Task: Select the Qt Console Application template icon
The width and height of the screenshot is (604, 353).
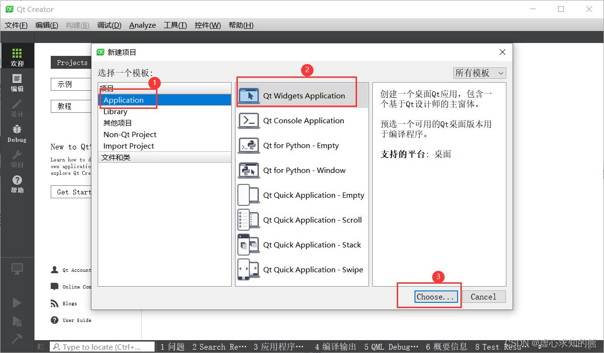Action: pos(249,120)
